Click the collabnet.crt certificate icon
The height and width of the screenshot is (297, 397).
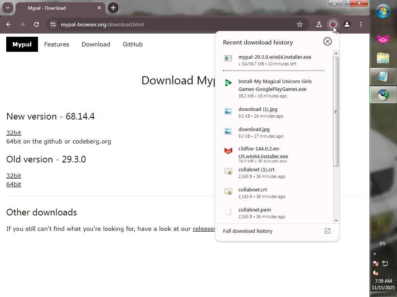(x=228, y=191)
